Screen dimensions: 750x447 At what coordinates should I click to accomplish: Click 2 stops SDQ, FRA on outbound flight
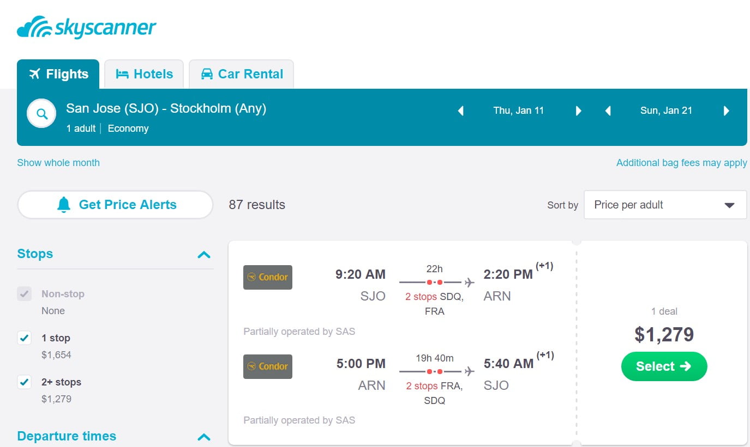point(434,304)
